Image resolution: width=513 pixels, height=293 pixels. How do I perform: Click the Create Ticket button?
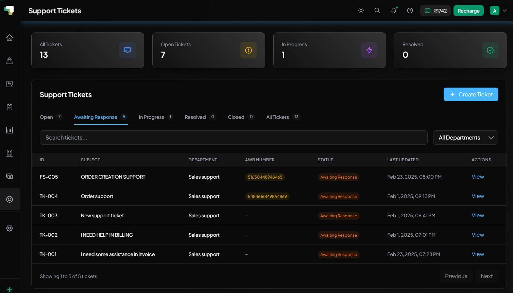(x=471, y=94)
